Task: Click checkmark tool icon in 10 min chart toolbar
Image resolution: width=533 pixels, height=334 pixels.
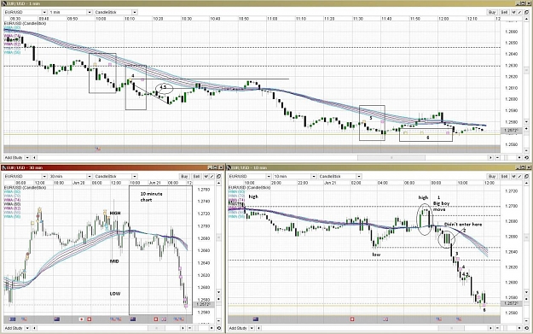Action: coord(513,176)
